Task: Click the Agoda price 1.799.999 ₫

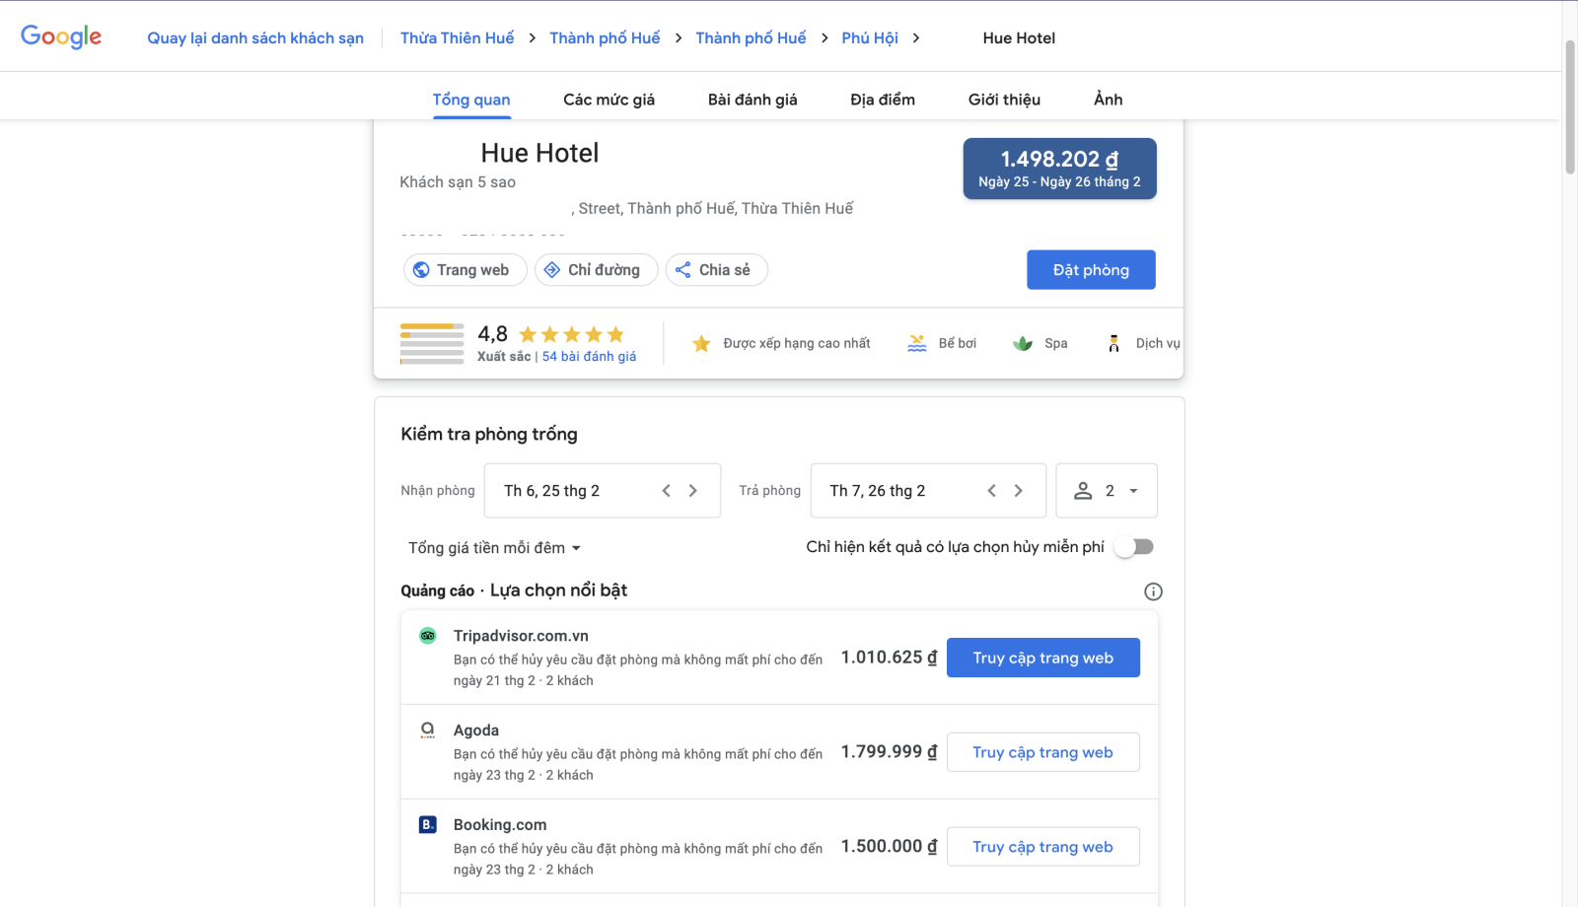Action: (x=889, y=752)
